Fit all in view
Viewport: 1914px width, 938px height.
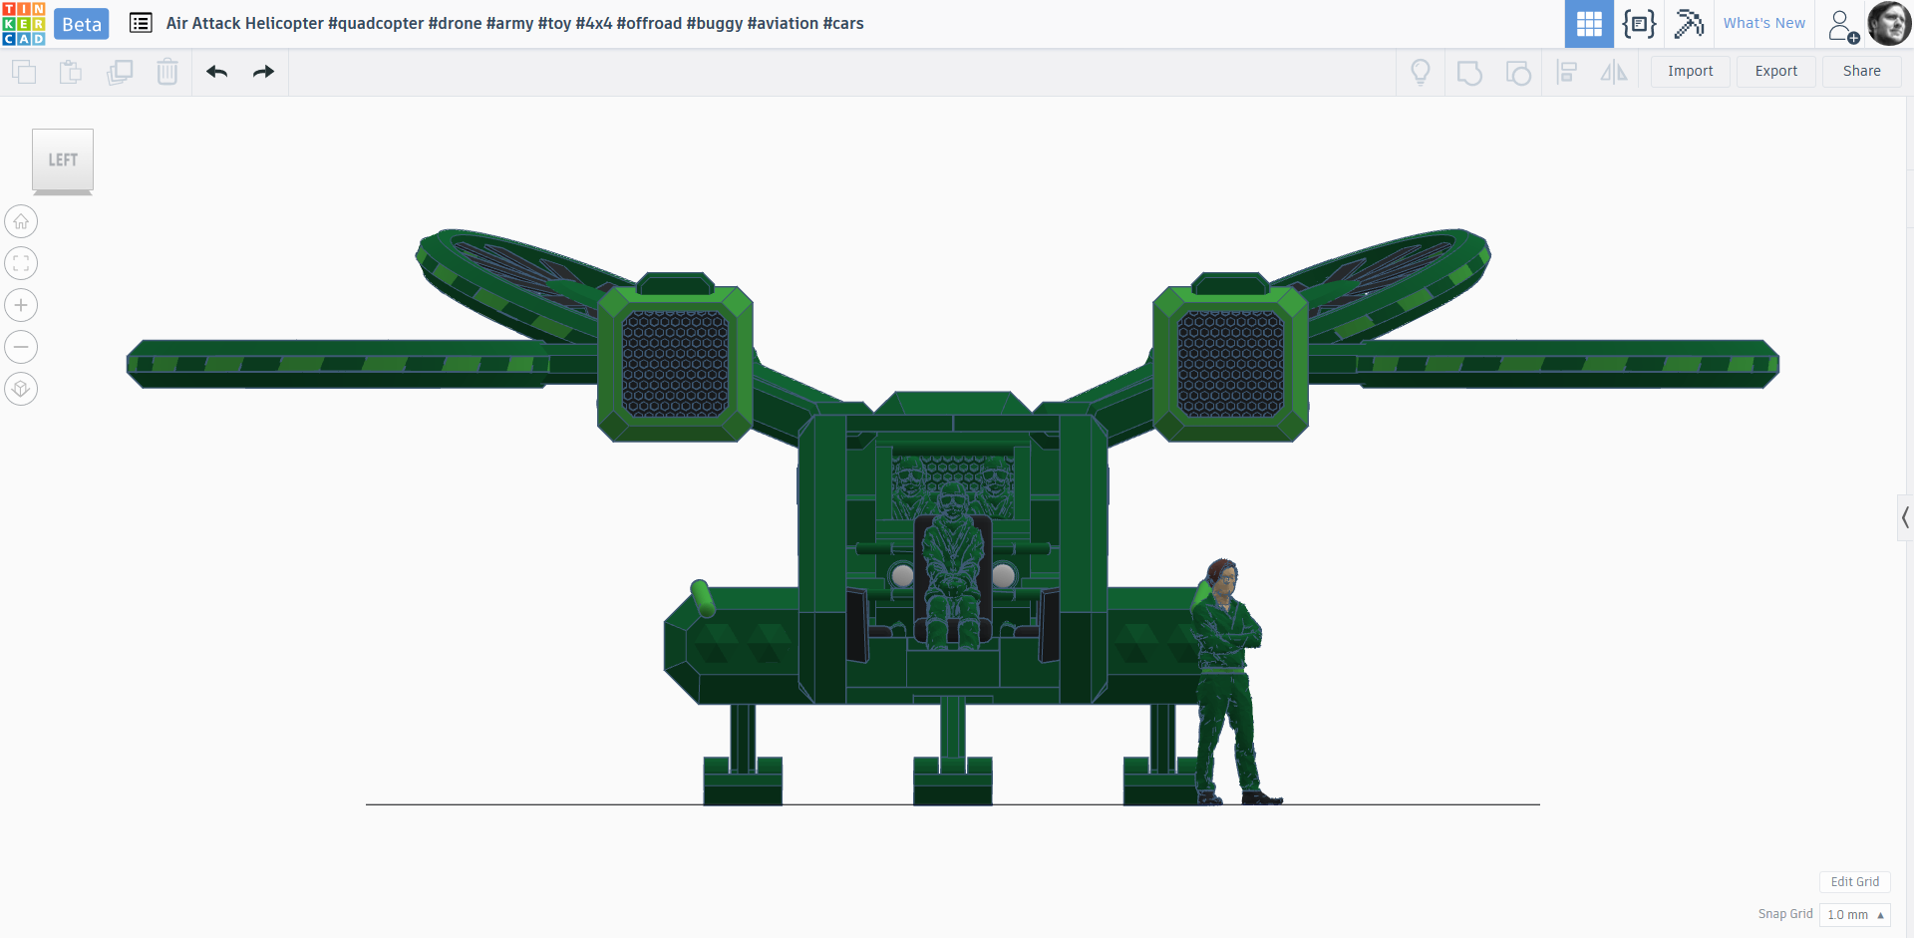(21, 263)
